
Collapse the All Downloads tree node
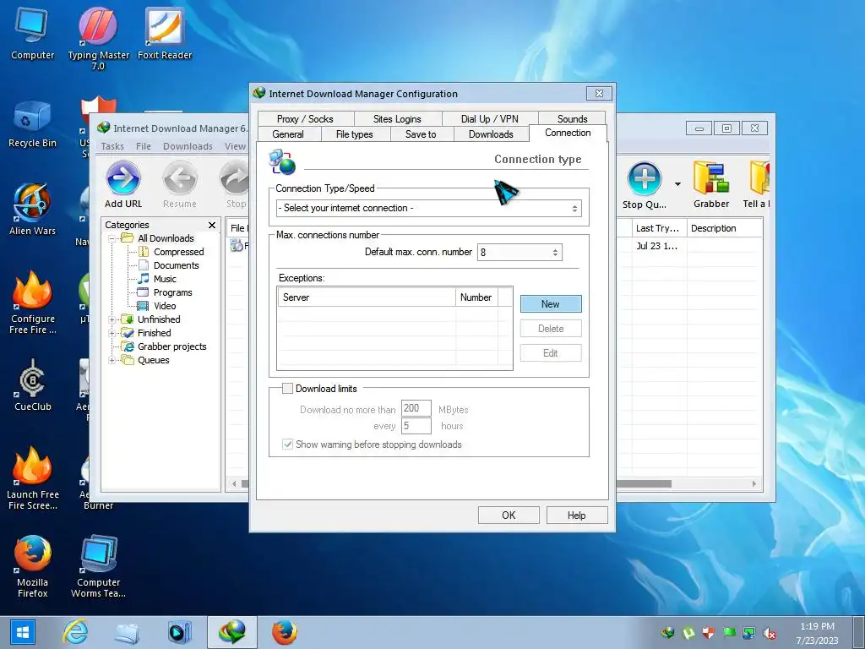(x=112, y=238)
